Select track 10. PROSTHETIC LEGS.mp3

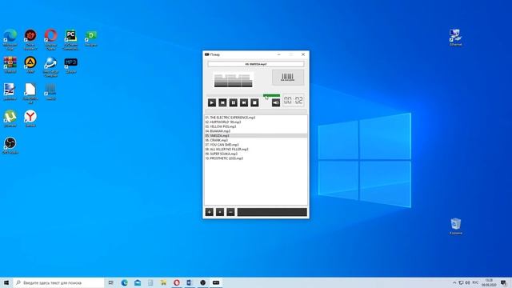pyautogui.click(x=256, y=158)
